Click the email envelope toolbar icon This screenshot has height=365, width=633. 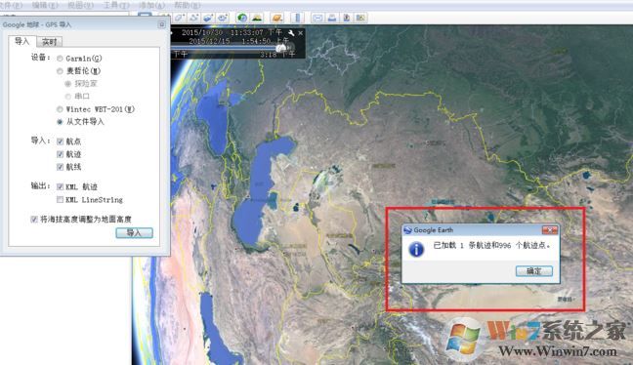317,18
